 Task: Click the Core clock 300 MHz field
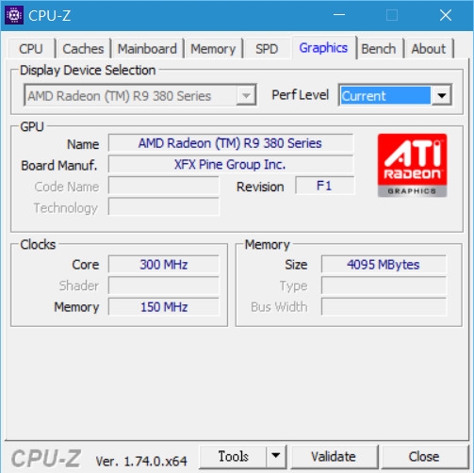163,264
